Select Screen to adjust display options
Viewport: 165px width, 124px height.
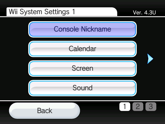tap(82, 69)
